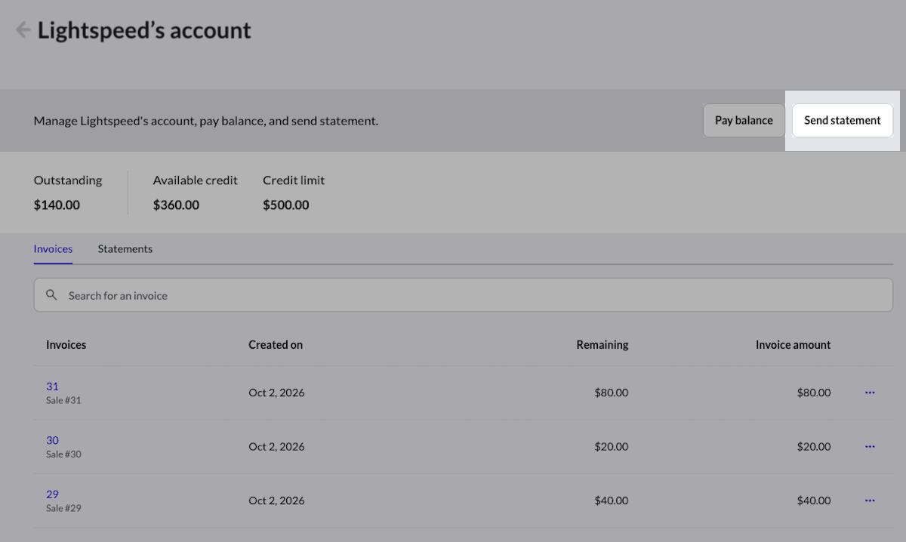
Task: Click the Manage Lightspeed's account description text
Action: pos(206,121)
